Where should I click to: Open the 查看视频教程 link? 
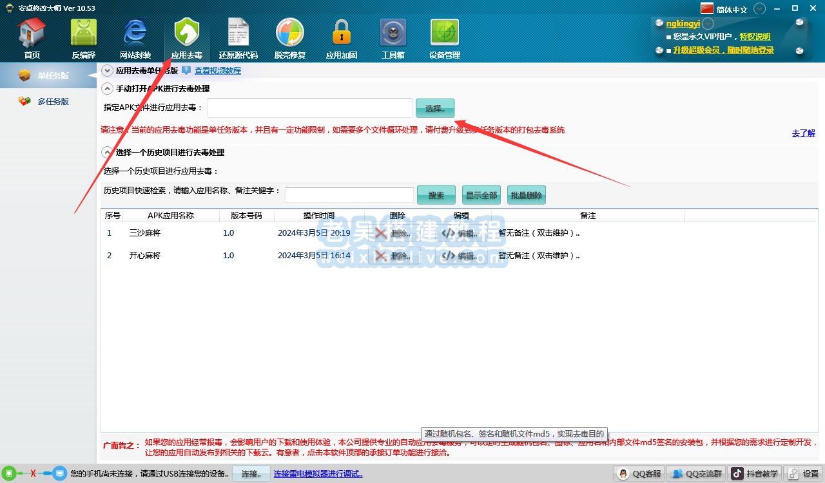coord(218,71)
